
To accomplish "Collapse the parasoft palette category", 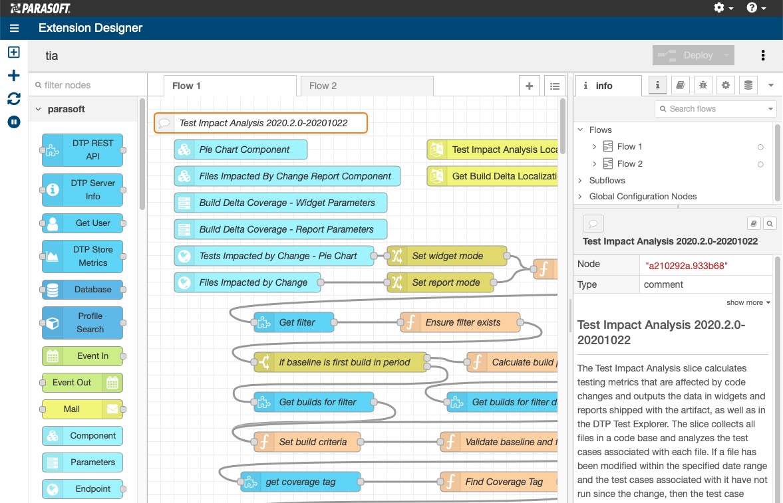I will pyautogui.click(x=39, y=109).
